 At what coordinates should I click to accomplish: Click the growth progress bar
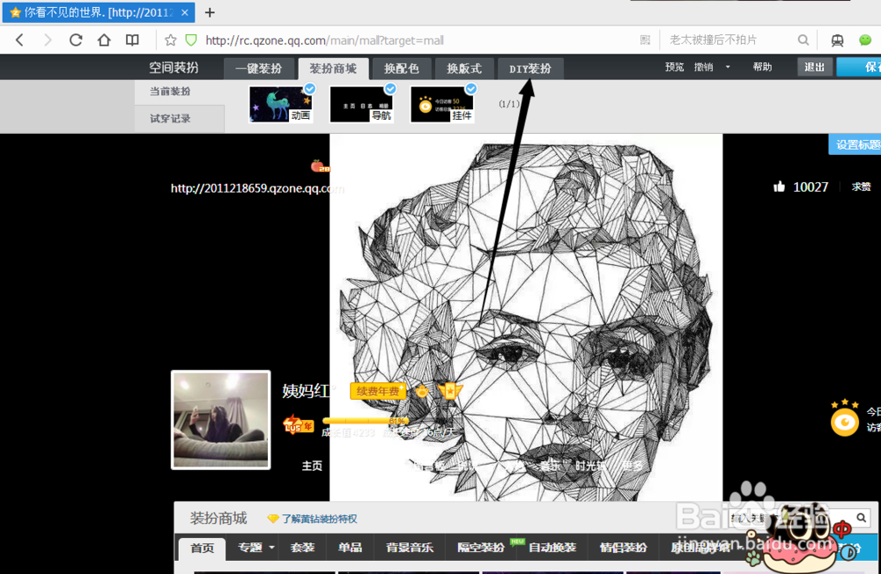(366, 421)
